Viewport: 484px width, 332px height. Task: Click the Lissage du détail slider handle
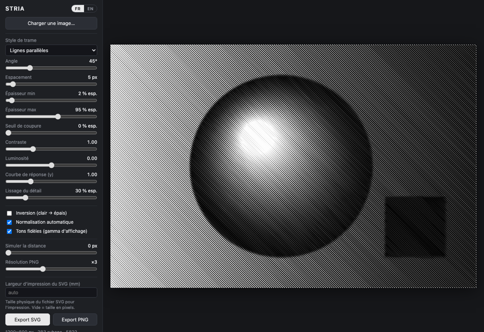click(x=25, y=198)
